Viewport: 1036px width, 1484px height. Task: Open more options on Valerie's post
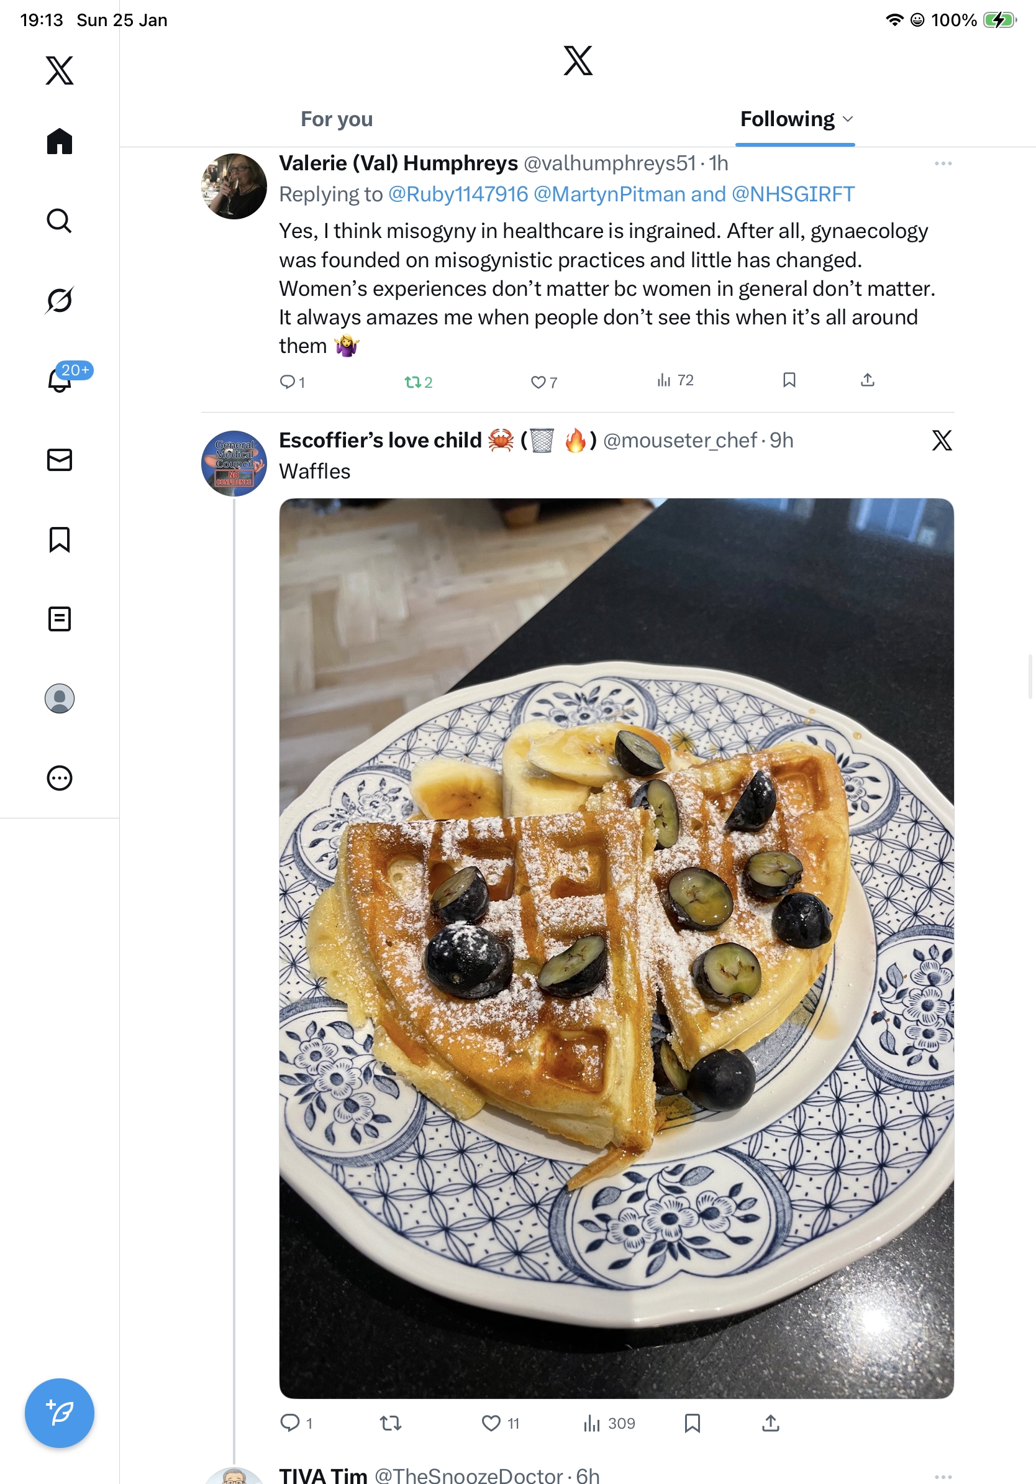[x=943, y=163]
